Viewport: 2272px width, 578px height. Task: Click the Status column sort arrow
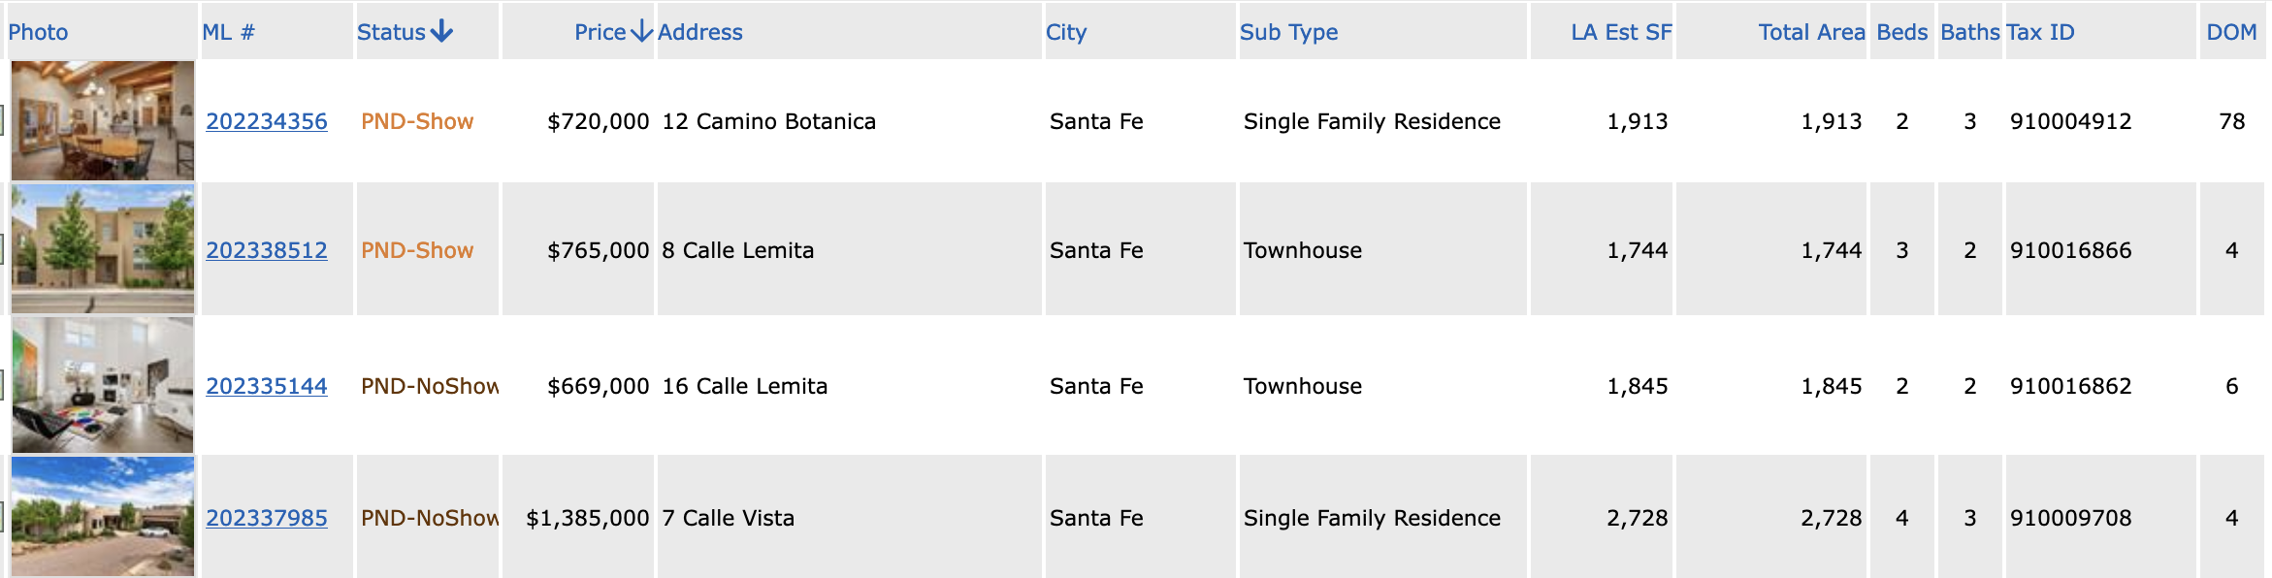[441, 31]
